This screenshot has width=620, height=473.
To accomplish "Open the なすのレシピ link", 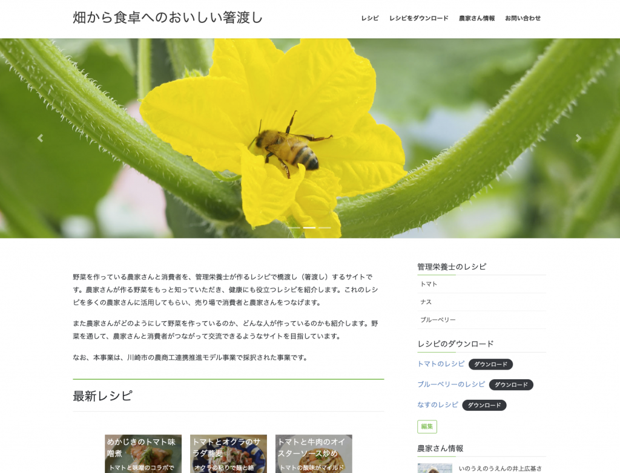I will [438, 405].
